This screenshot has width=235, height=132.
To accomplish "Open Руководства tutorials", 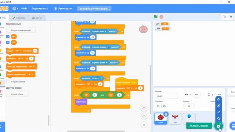I will (63, 8).
